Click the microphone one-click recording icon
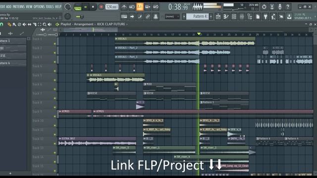This screenshot has width=317, height=178. [280, 6]
